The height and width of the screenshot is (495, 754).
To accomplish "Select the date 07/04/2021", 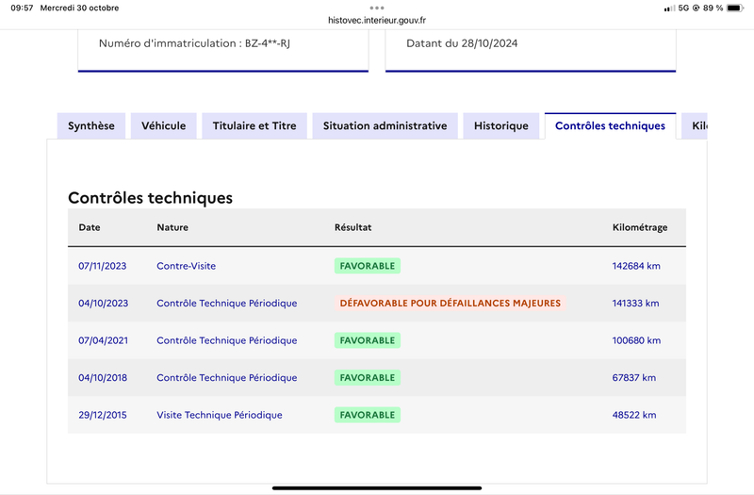I will point(104,340).
